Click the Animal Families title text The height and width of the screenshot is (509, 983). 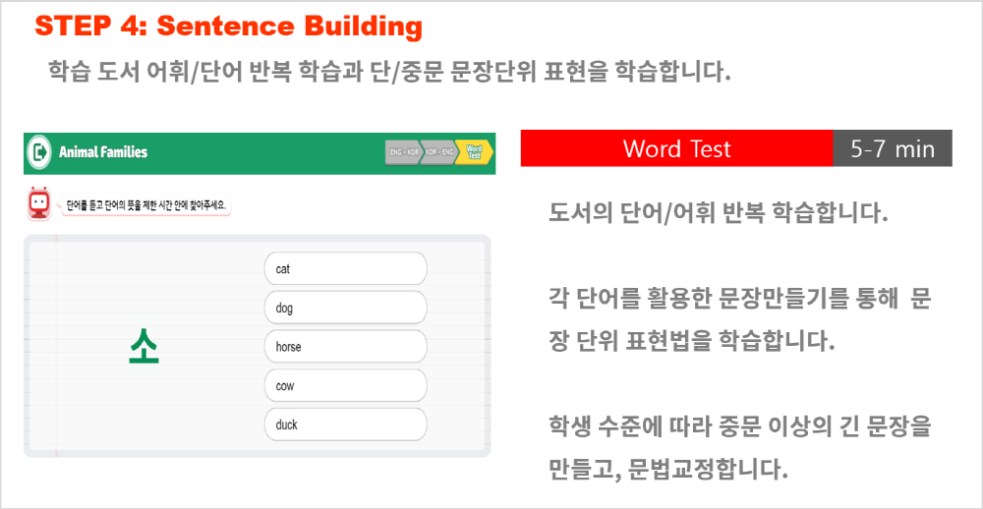point(103,152)
